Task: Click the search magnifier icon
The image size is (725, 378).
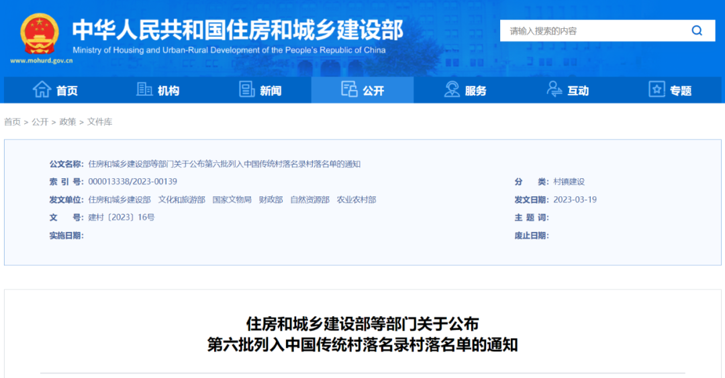Action: pos(697,31)
